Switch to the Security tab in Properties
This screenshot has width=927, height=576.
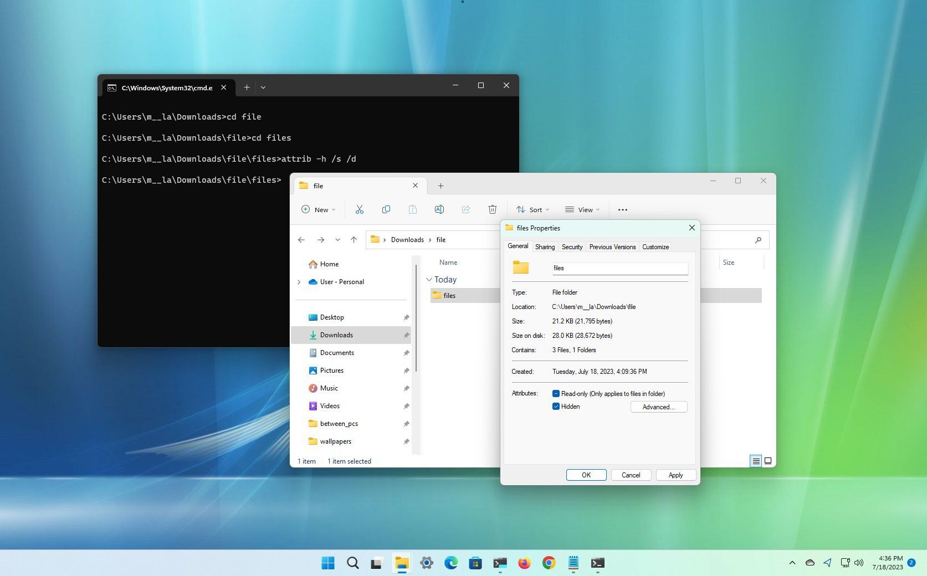coord(571,246)
